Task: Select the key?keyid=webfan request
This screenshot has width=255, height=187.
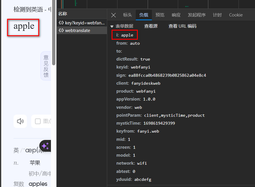Action: click(82, 23)
